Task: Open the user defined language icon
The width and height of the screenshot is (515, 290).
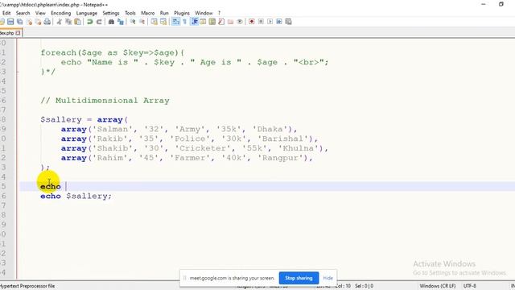Action: [x=203, y=22]
